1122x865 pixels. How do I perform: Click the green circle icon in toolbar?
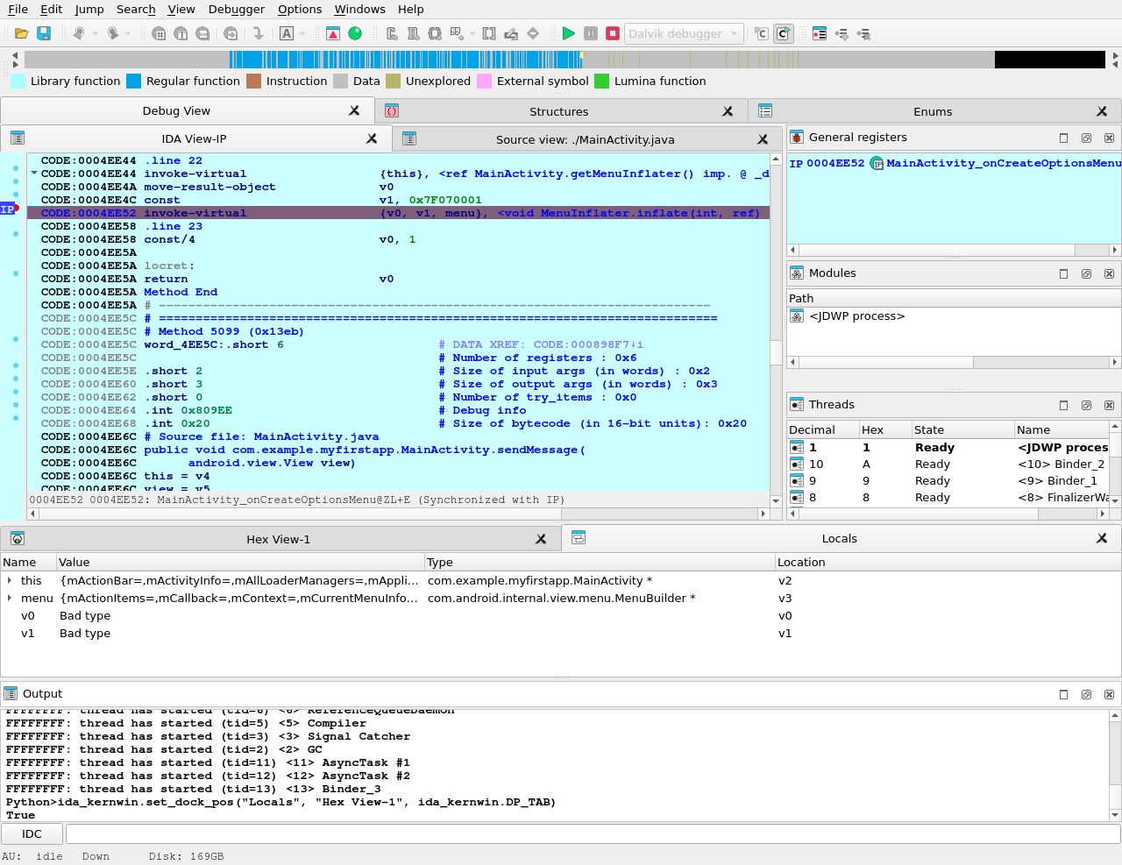[355, 33]
